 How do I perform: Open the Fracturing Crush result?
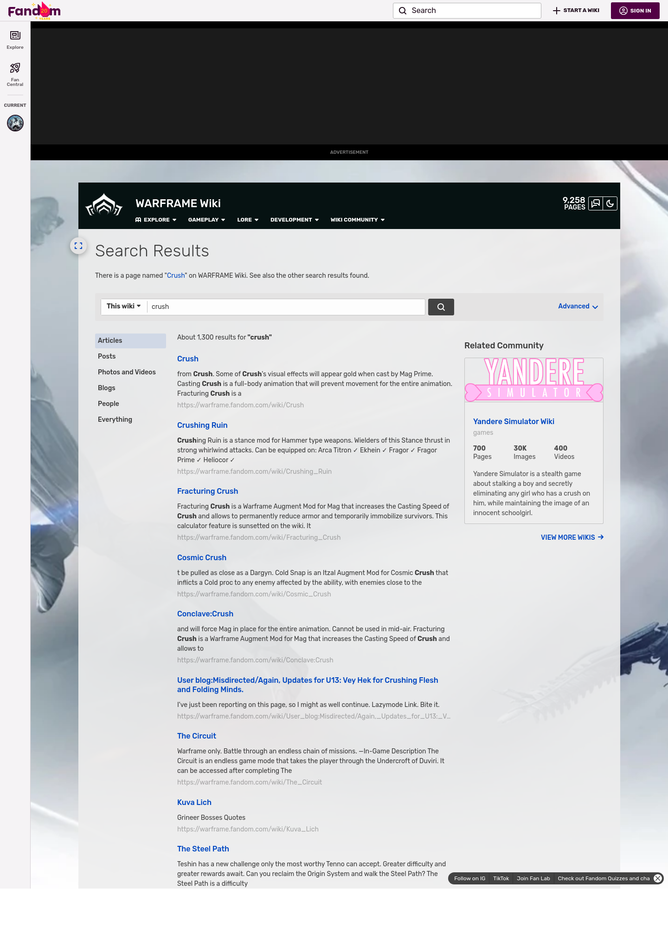pyautogui.click(x=207, y=491)
